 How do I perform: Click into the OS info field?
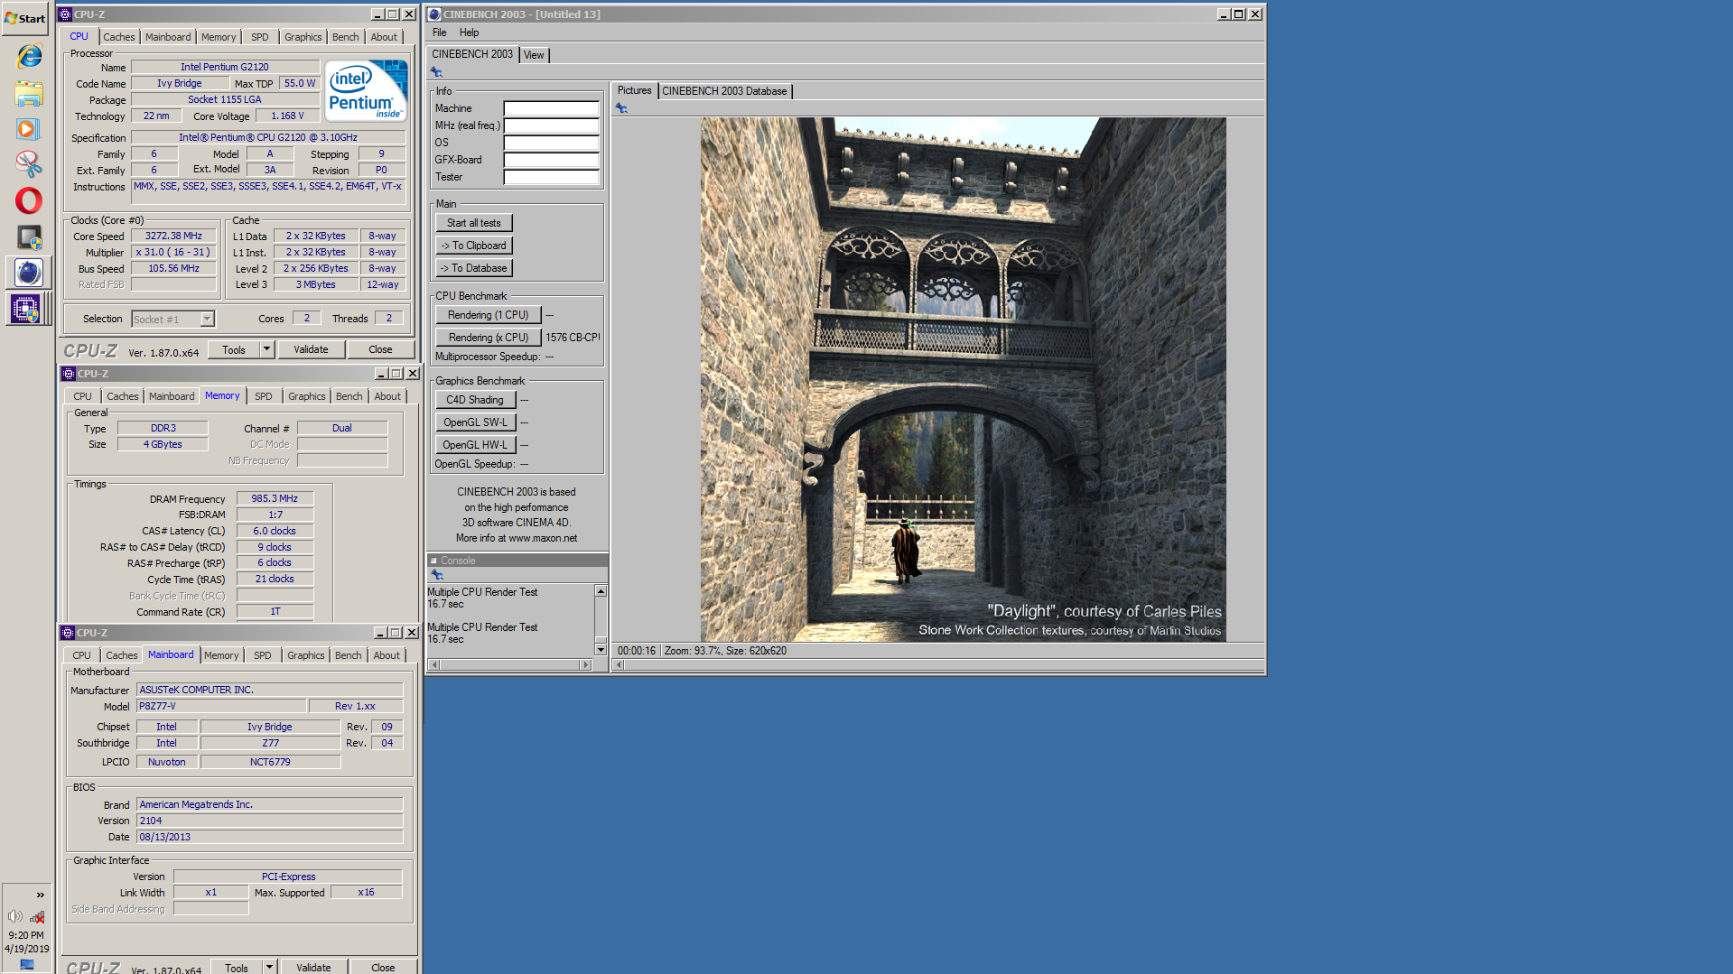point(551,143)
